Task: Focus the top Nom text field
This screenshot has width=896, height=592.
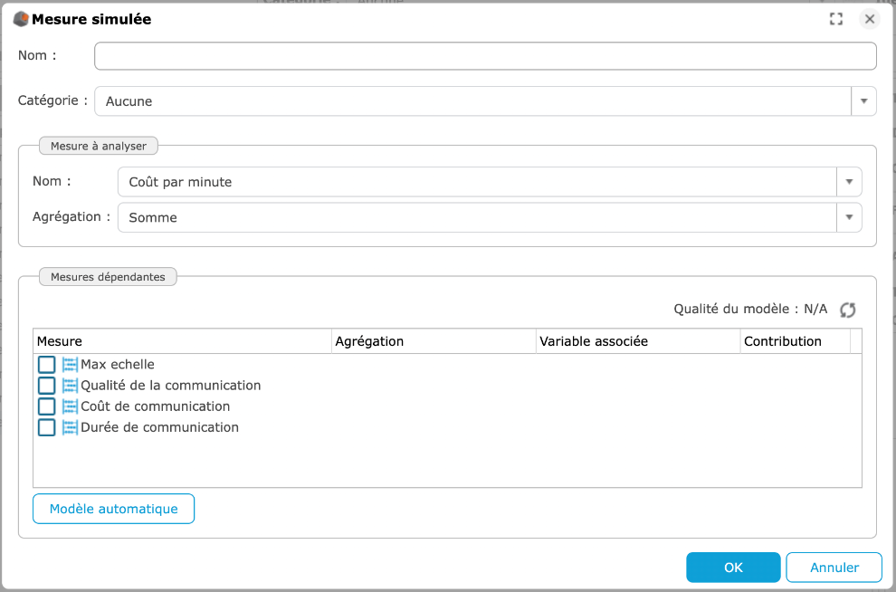Action: pos(485,56)
